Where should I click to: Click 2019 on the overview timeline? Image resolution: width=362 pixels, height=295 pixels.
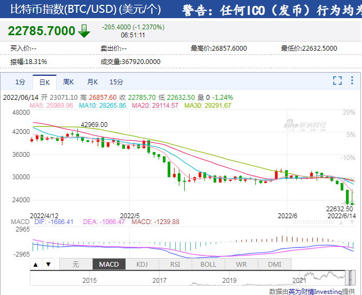[x=229, y=281]
